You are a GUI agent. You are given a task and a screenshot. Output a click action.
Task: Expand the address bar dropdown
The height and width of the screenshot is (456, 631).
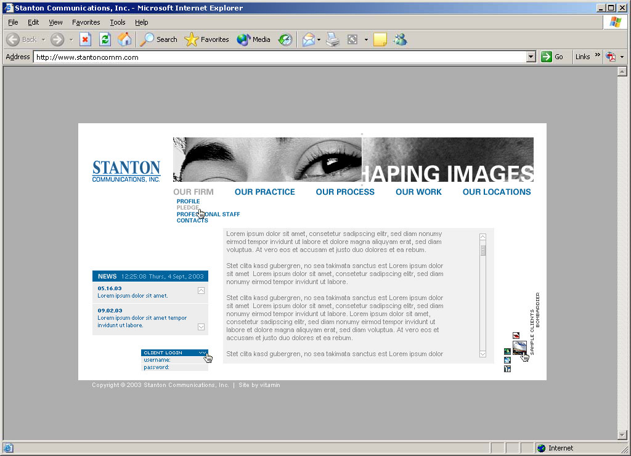coord(531,57)
